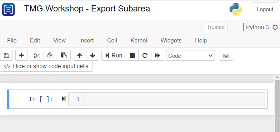This screenshot has height=132, width=280.
Task: Open the Kernel menu
Action: (139, 41)
